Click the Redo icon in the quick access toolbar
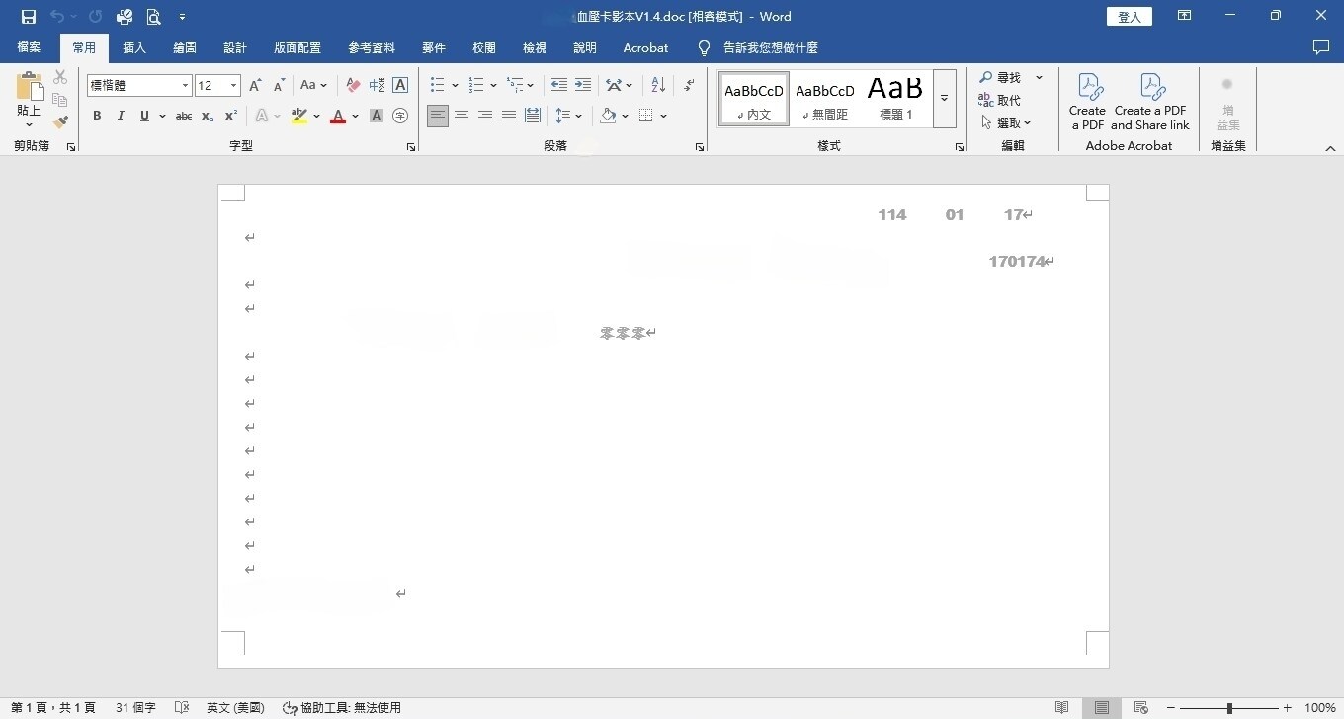Screen dimensions: 1344x719 click(95, 17)
